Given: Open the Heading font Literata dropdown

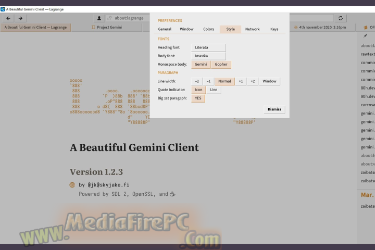Looking at the screenshot, I should [x=208, y=47].
